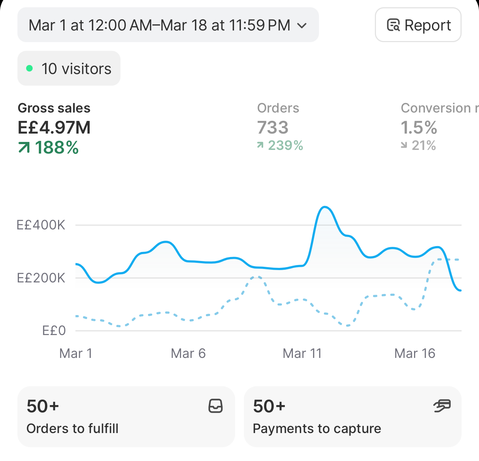Click the green live visitors dot
479x461 pixels.
click(30, 68)
